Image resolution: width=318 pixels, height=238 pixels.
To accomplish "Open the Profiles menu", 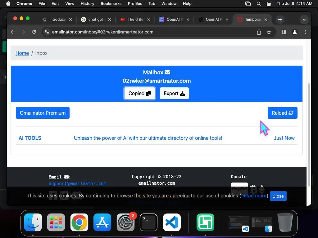I will (135, 4).
